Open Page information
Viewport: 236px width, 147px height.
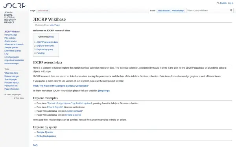coord(12,89)
